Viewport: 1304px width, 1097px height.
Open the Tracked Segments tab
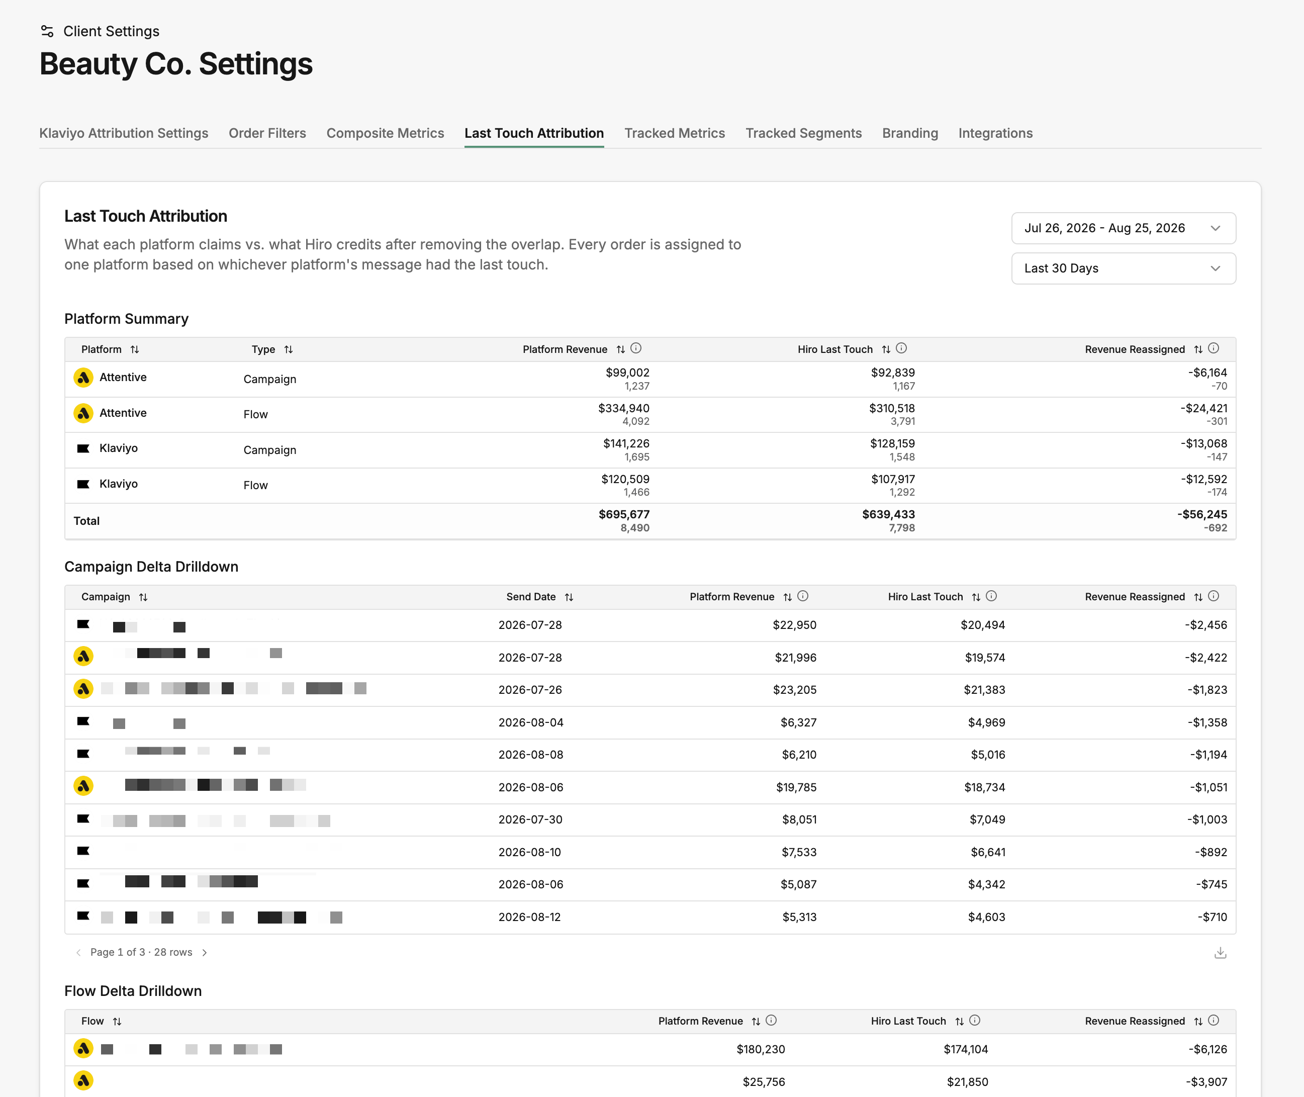click(803, 133)
